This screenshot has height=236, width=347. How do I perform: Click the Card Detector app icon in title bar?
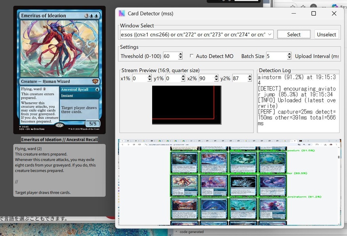pyautogui.click(x=122, y=14)
